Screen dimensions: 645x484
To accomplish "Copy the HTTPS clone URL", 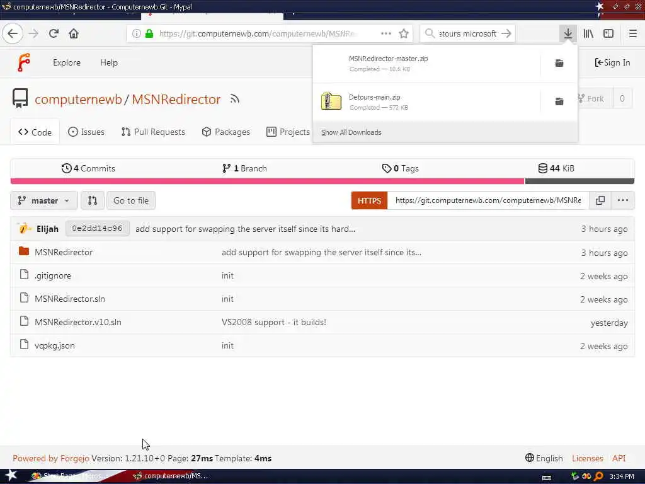I will coord(600,200).
